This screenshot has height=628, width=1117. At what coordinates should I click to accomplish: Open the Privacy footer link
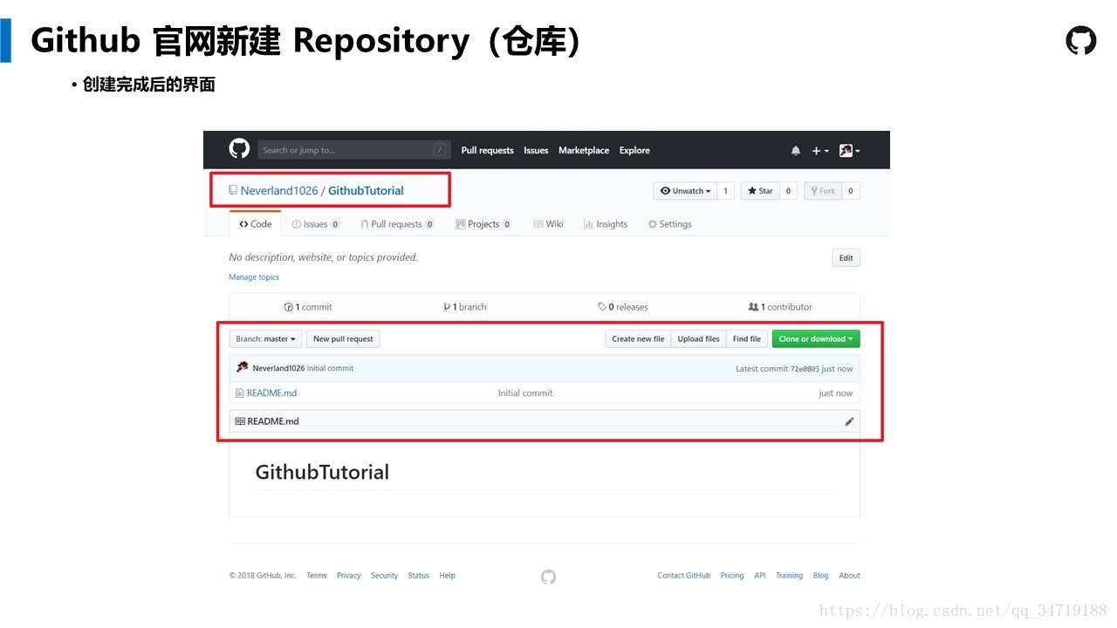349,576
